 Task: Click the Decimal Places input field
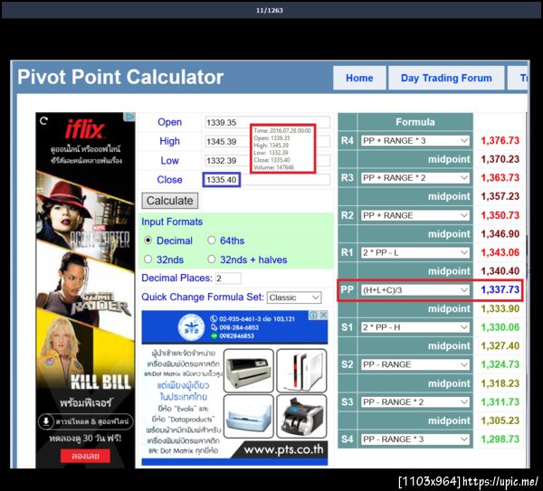228,279
